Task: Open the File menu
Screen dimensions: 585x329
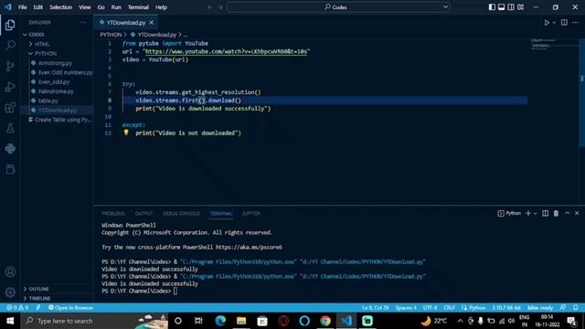Action: (x=22, y=7)
